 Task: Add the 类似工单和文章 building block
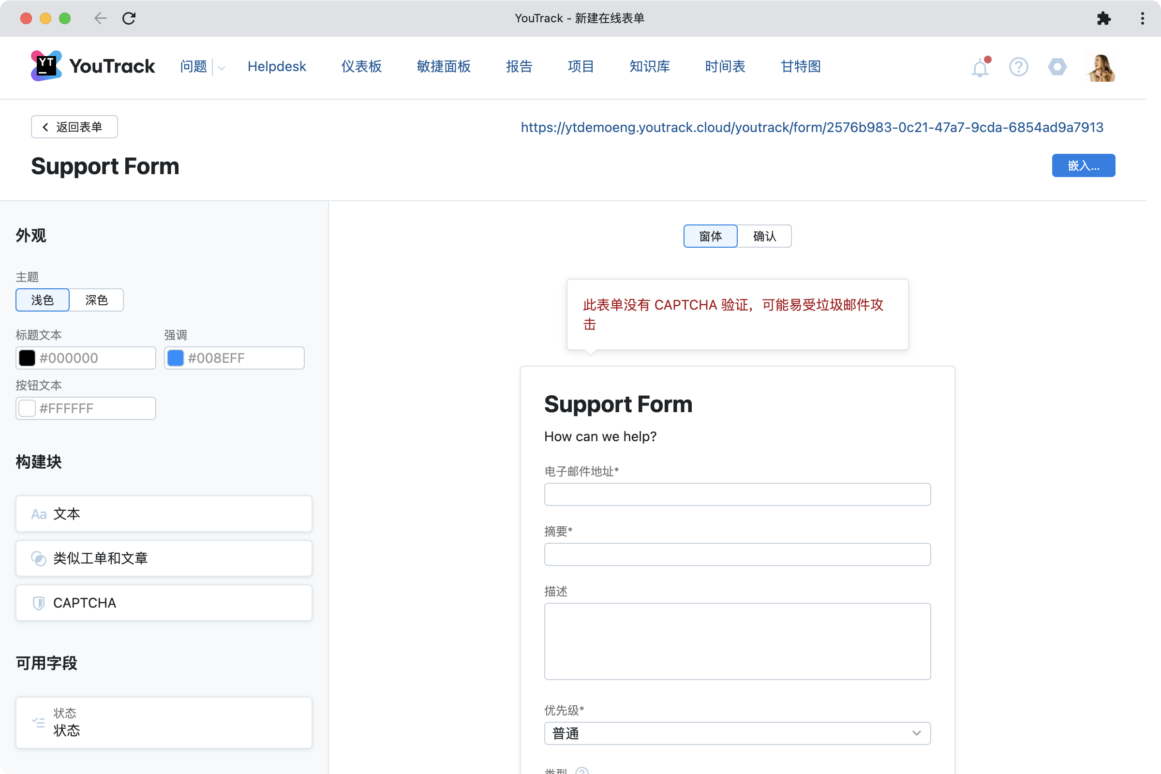click(164, 558)
